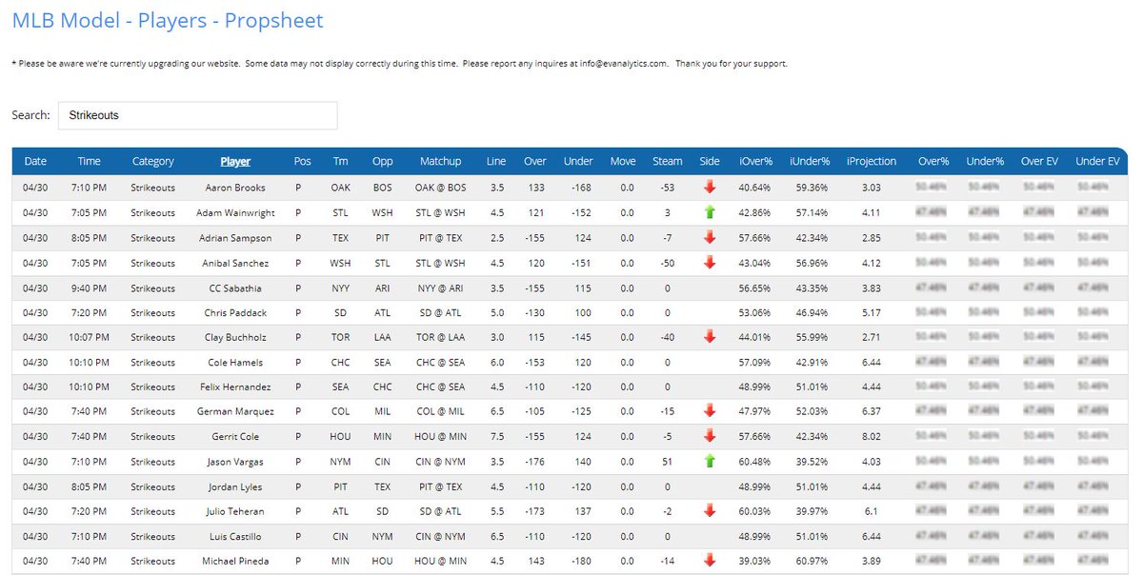Sort by the Over% column header
Screen dimensions: 1143x575
[x=933, y=161]
